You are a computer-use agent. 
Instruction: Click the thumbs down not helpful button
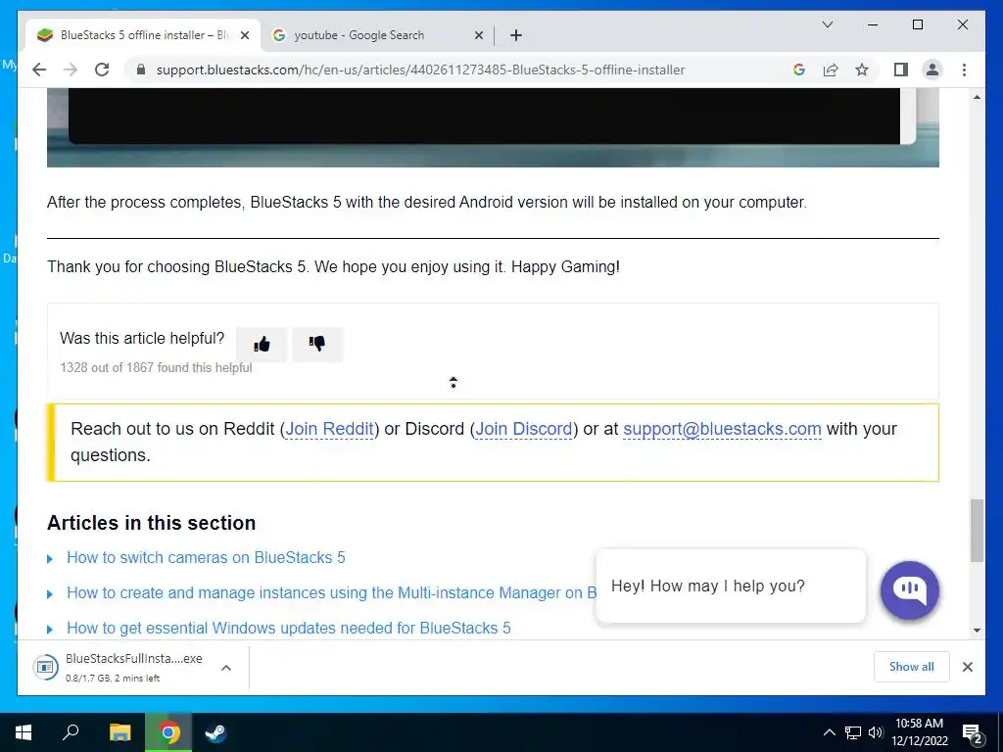tap(317, 345)
